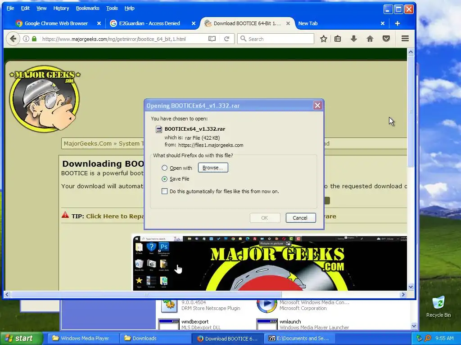This screenshot has width=461, height=345.
Task: Show site information icon in address bar
Action: point(26,39)
